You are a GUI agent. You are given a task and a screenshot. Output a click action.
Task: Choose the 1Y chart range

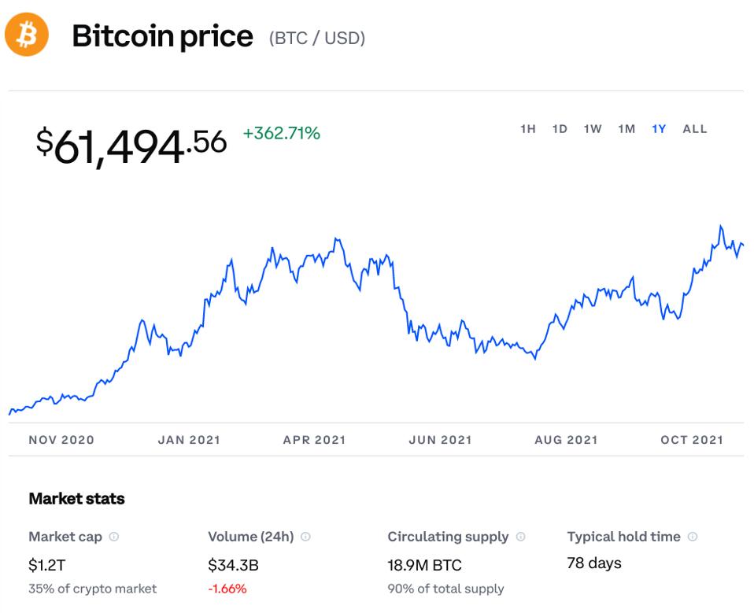click(x=659, y=129)
